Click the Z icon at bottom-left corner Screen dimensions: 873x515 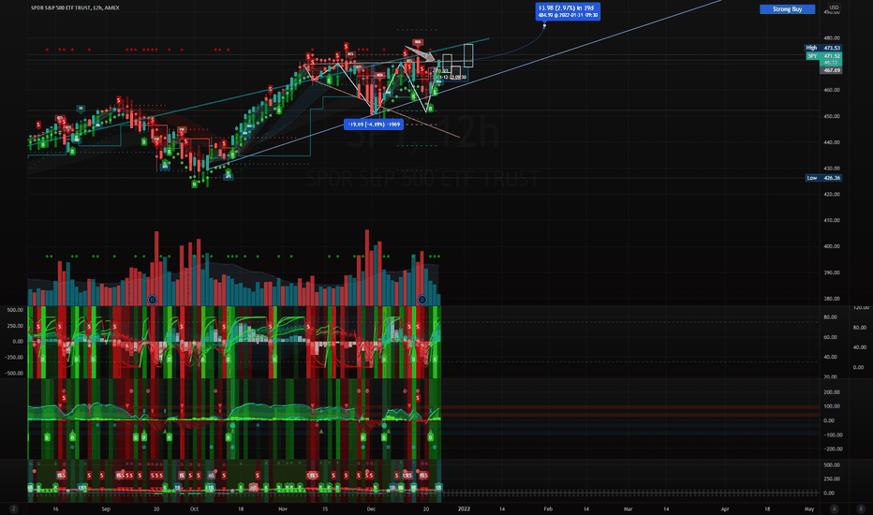(13, 508)
